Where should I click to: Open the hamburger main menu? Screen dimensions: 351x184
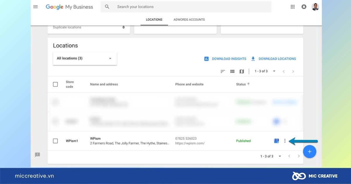[36, 7]
